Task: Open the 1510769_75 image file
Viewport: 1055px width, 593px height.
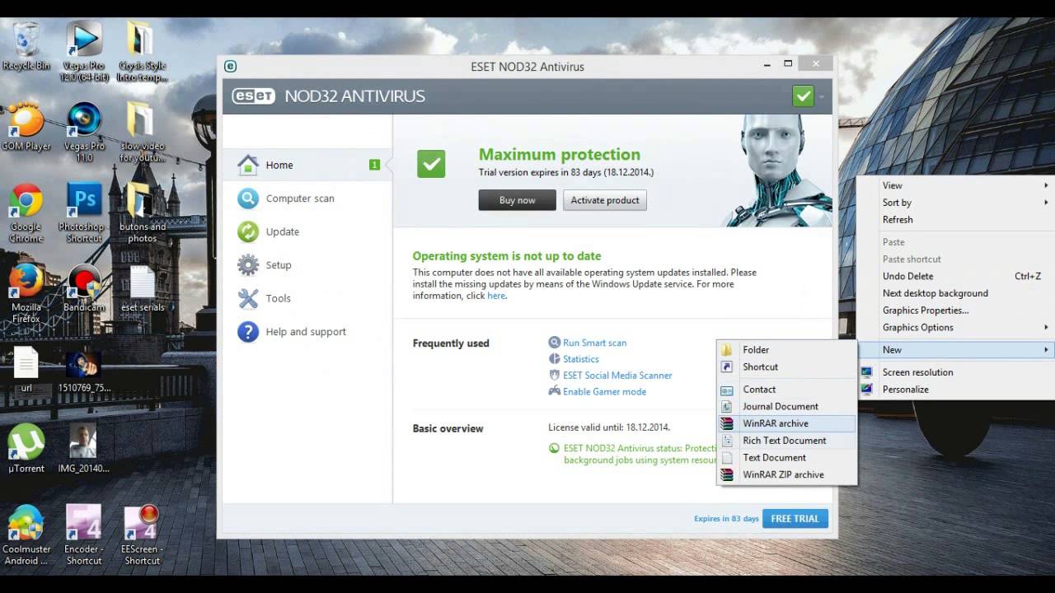Action: [x=84, y=369]
